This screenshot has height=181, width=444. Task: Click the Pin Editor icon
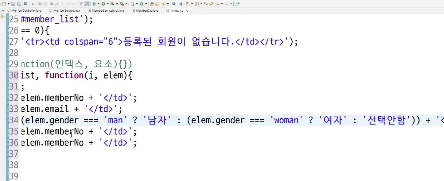click(237, 4)
